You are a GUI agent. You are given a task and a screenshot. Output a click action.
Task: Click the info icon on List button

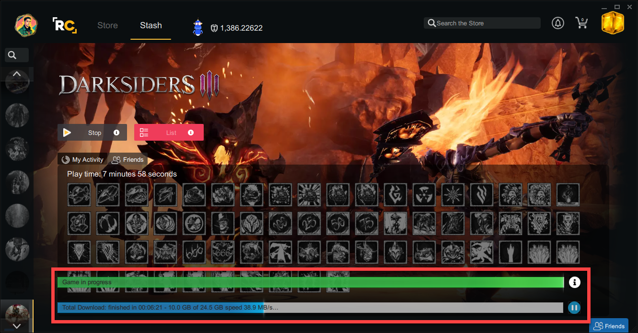[x=191, y=133]
